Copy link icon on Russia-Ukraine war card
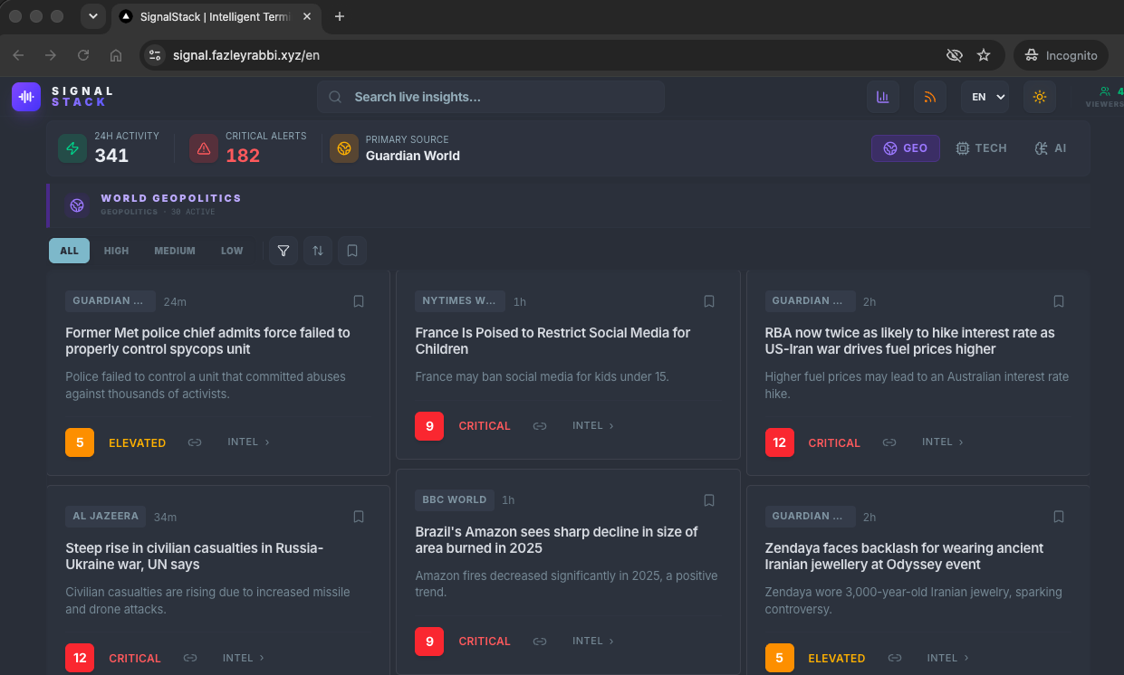The width and height of the screenshot is (1124, 675). (190, 658)
